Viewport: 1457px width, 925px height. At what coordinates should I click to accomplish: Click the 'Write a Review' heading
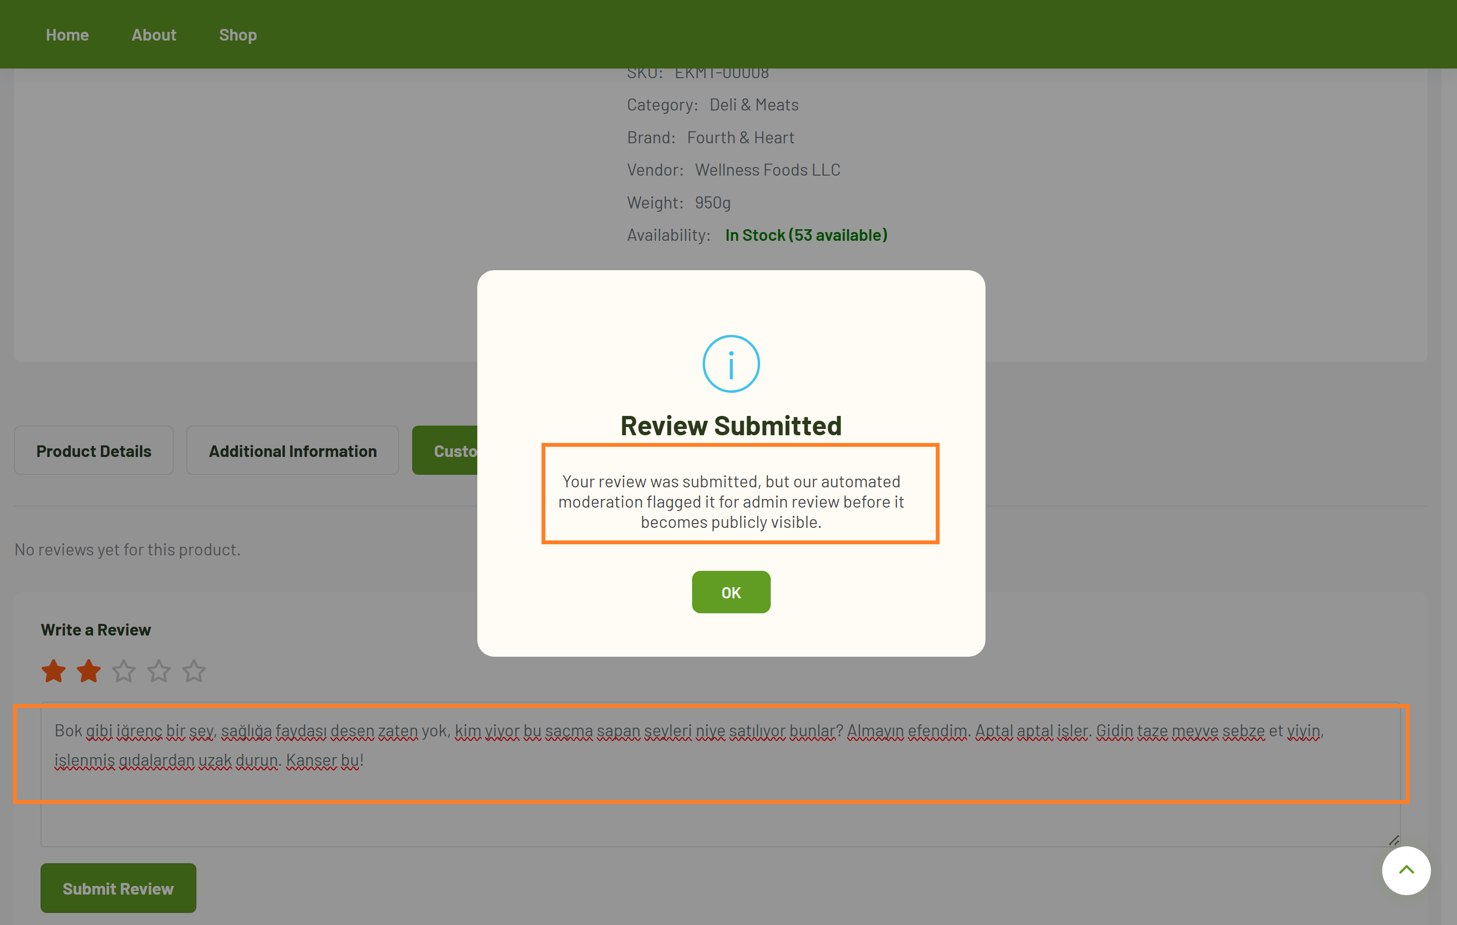tap(96, 630)
